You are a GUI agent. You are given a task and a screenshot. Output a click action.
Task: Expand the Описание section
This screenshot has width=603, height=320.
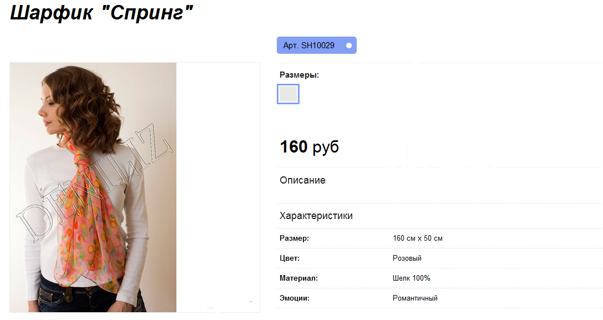302,180
